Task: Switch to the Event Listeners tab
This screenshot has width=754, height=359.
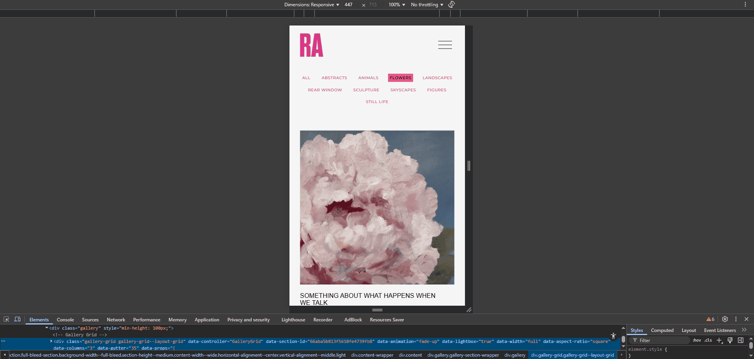Action: 720,330
